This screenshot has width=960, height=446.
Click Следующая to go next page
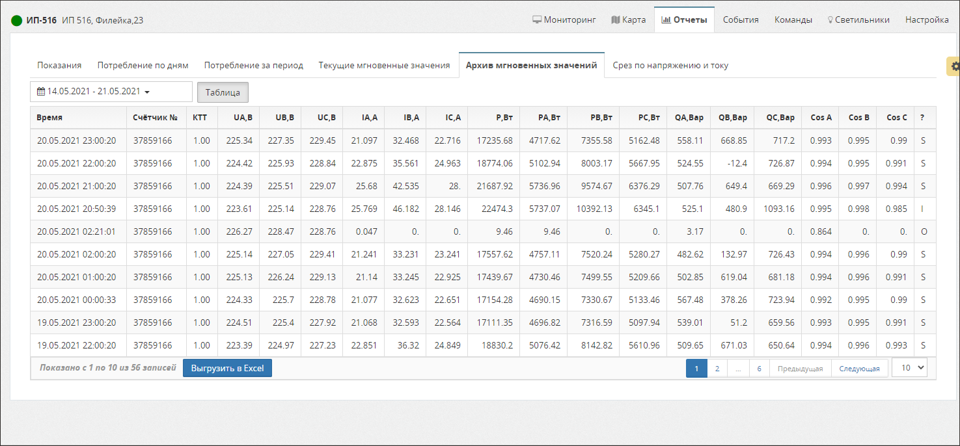859,369
